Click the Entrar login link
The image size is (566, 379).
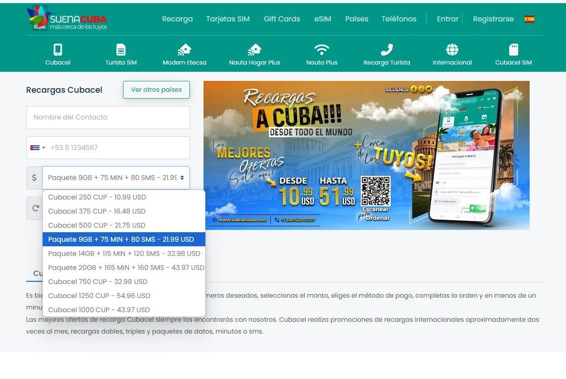pyautogui.click(x=447, y=19)
